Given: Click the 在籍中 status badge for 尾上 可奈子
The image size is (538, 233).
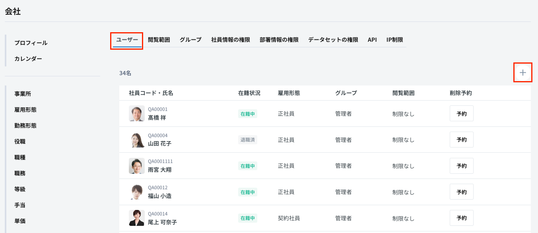Looking at the screenshot, I should pos(247,218).
